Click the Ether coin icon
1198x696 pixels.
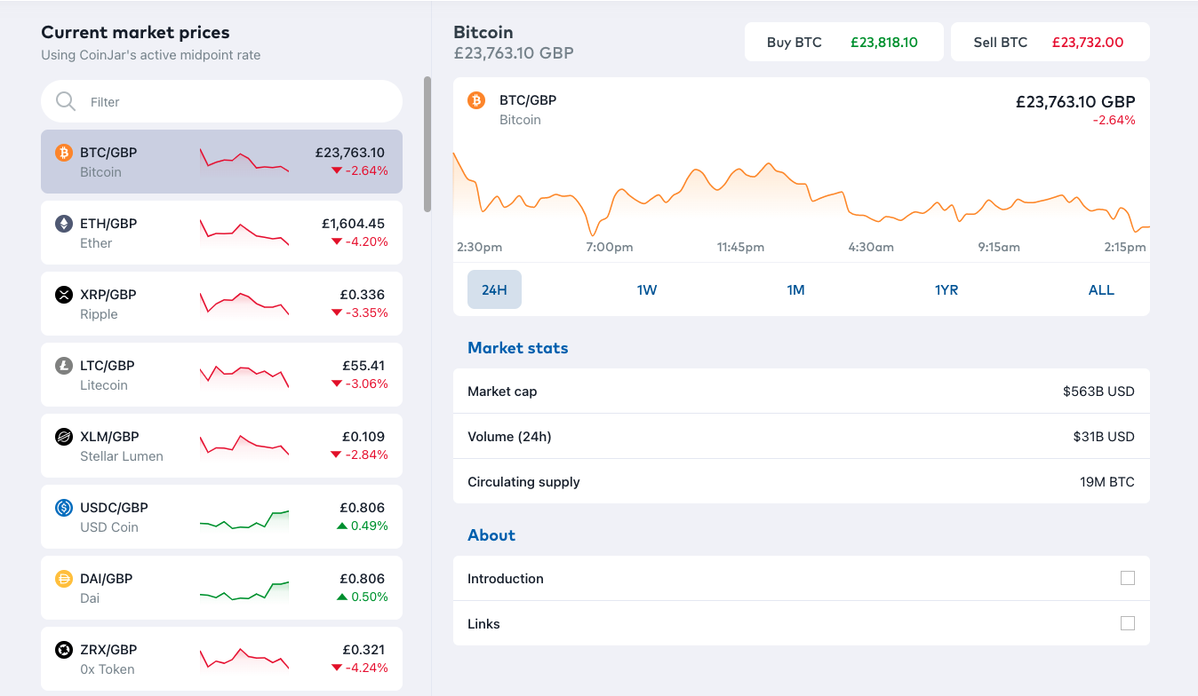pos(64,224)
